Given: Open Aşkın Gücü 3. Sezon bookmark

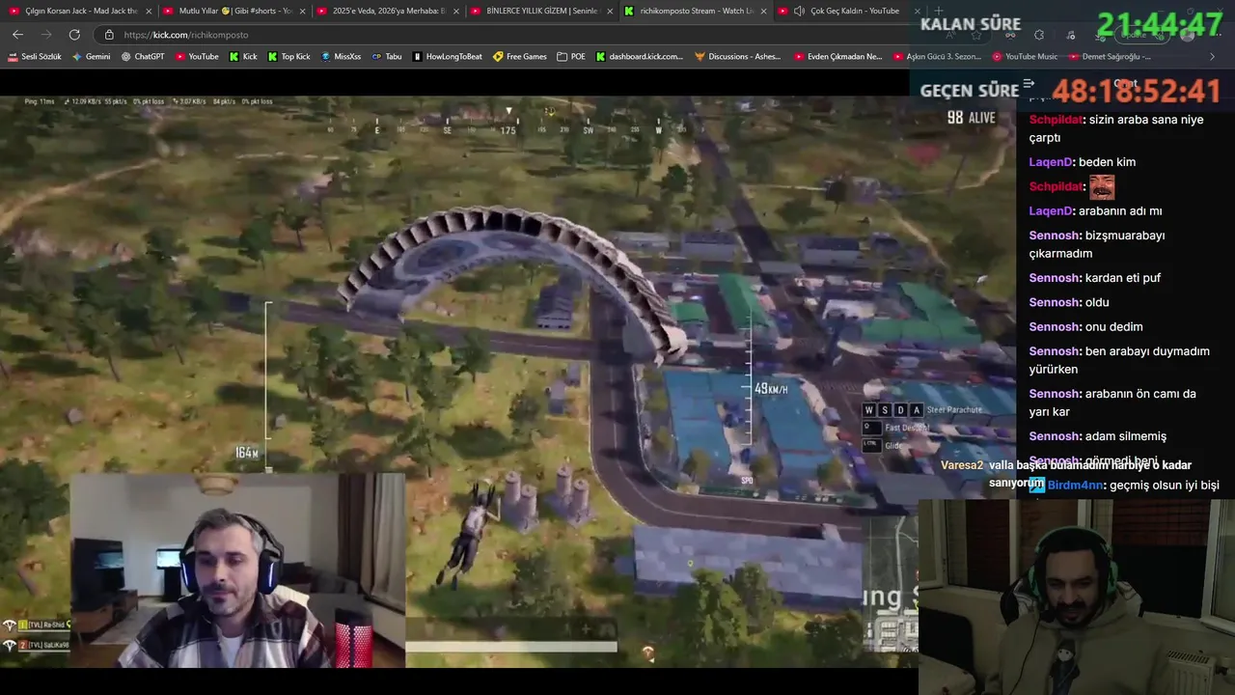Looking at the screenshot, I should (937, 57).
